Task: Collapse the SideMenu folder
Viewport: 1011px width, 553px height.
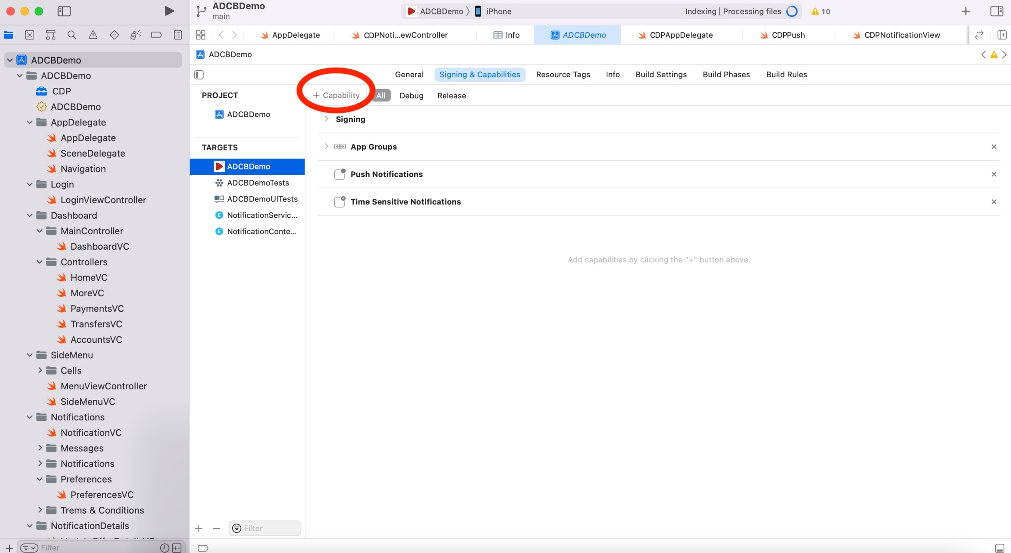Action: pos(29,355)
